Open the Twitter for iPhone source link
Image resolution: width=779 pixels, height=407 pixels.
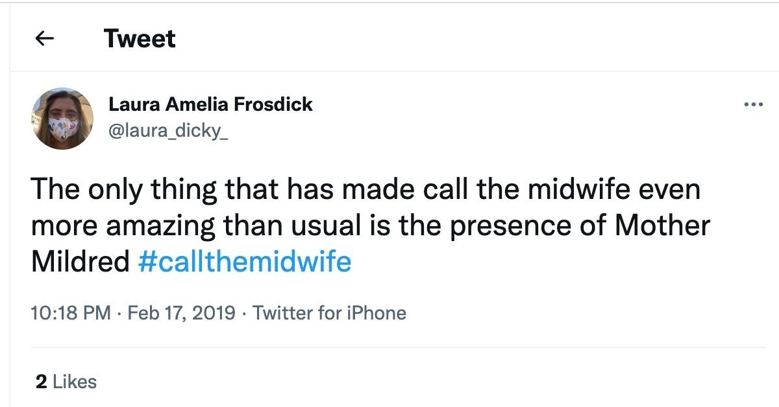click(329, 314)
